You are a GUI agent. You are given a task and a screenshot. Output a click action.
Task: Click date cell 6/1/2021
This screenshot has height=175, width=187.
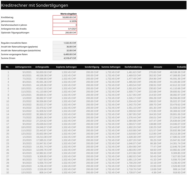pos(27,75)
